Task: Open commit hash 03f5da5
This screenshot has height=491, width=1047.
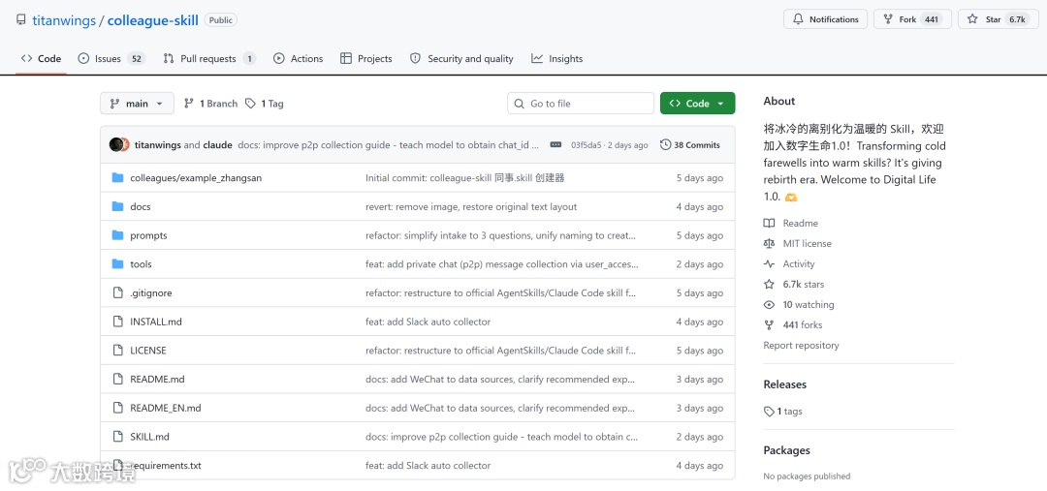Action: pos(587,144)
